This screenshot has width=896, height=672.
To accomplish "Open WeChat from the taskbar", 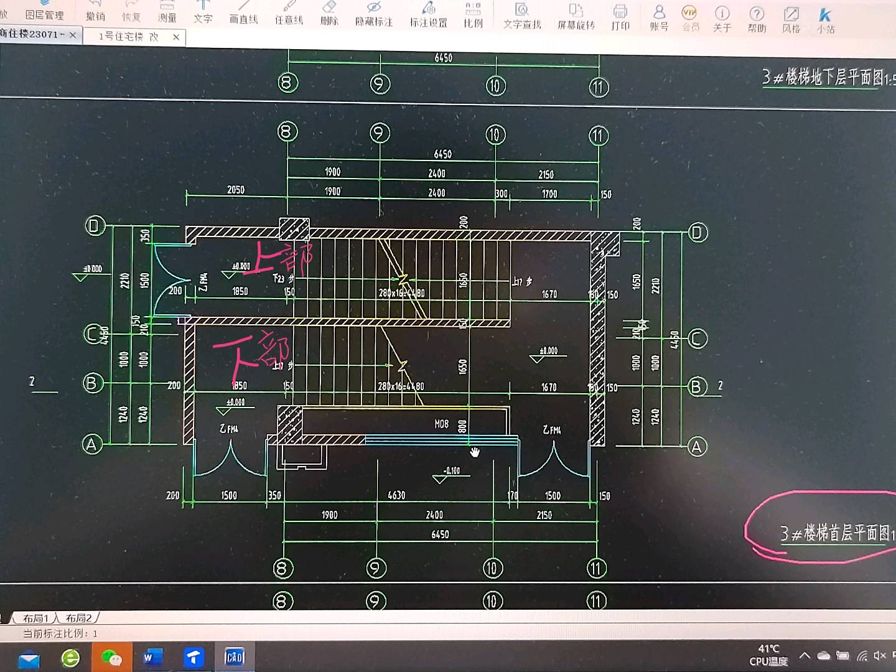I will (x=112, y=657).
